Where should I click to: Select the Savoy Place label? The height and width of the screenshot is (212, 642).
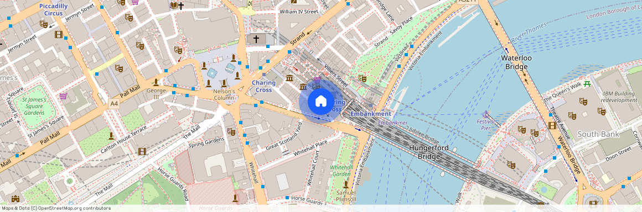click(402, 25)
